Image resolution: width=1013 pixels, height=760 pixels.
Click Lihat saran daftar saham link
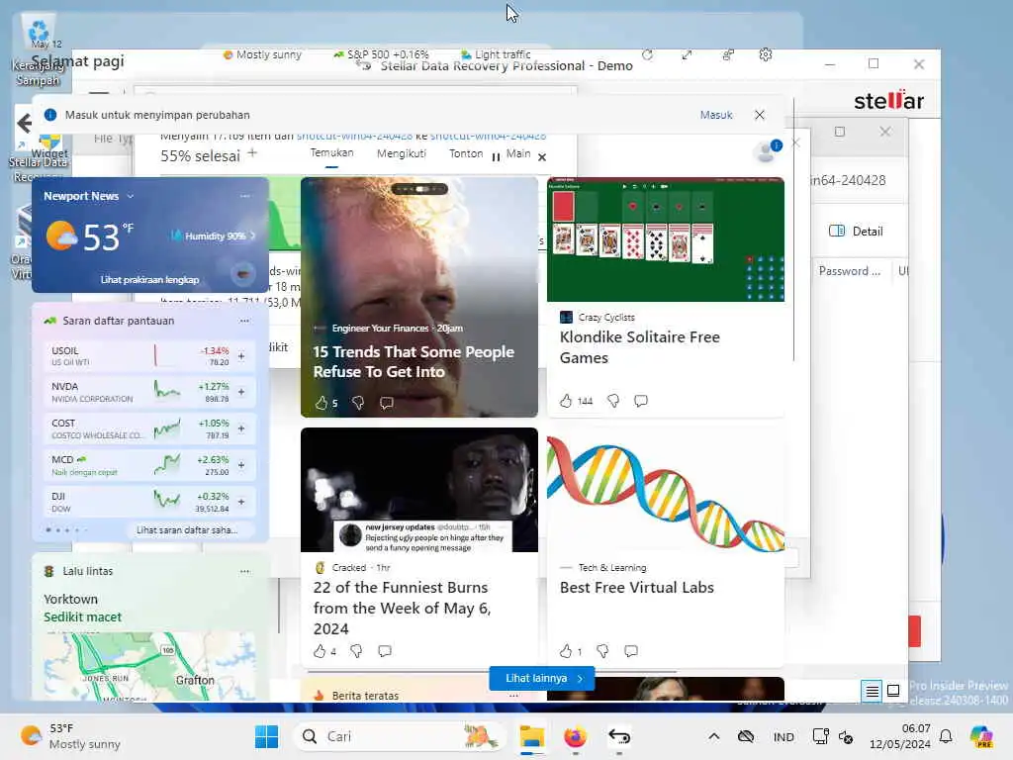point(187,530)
